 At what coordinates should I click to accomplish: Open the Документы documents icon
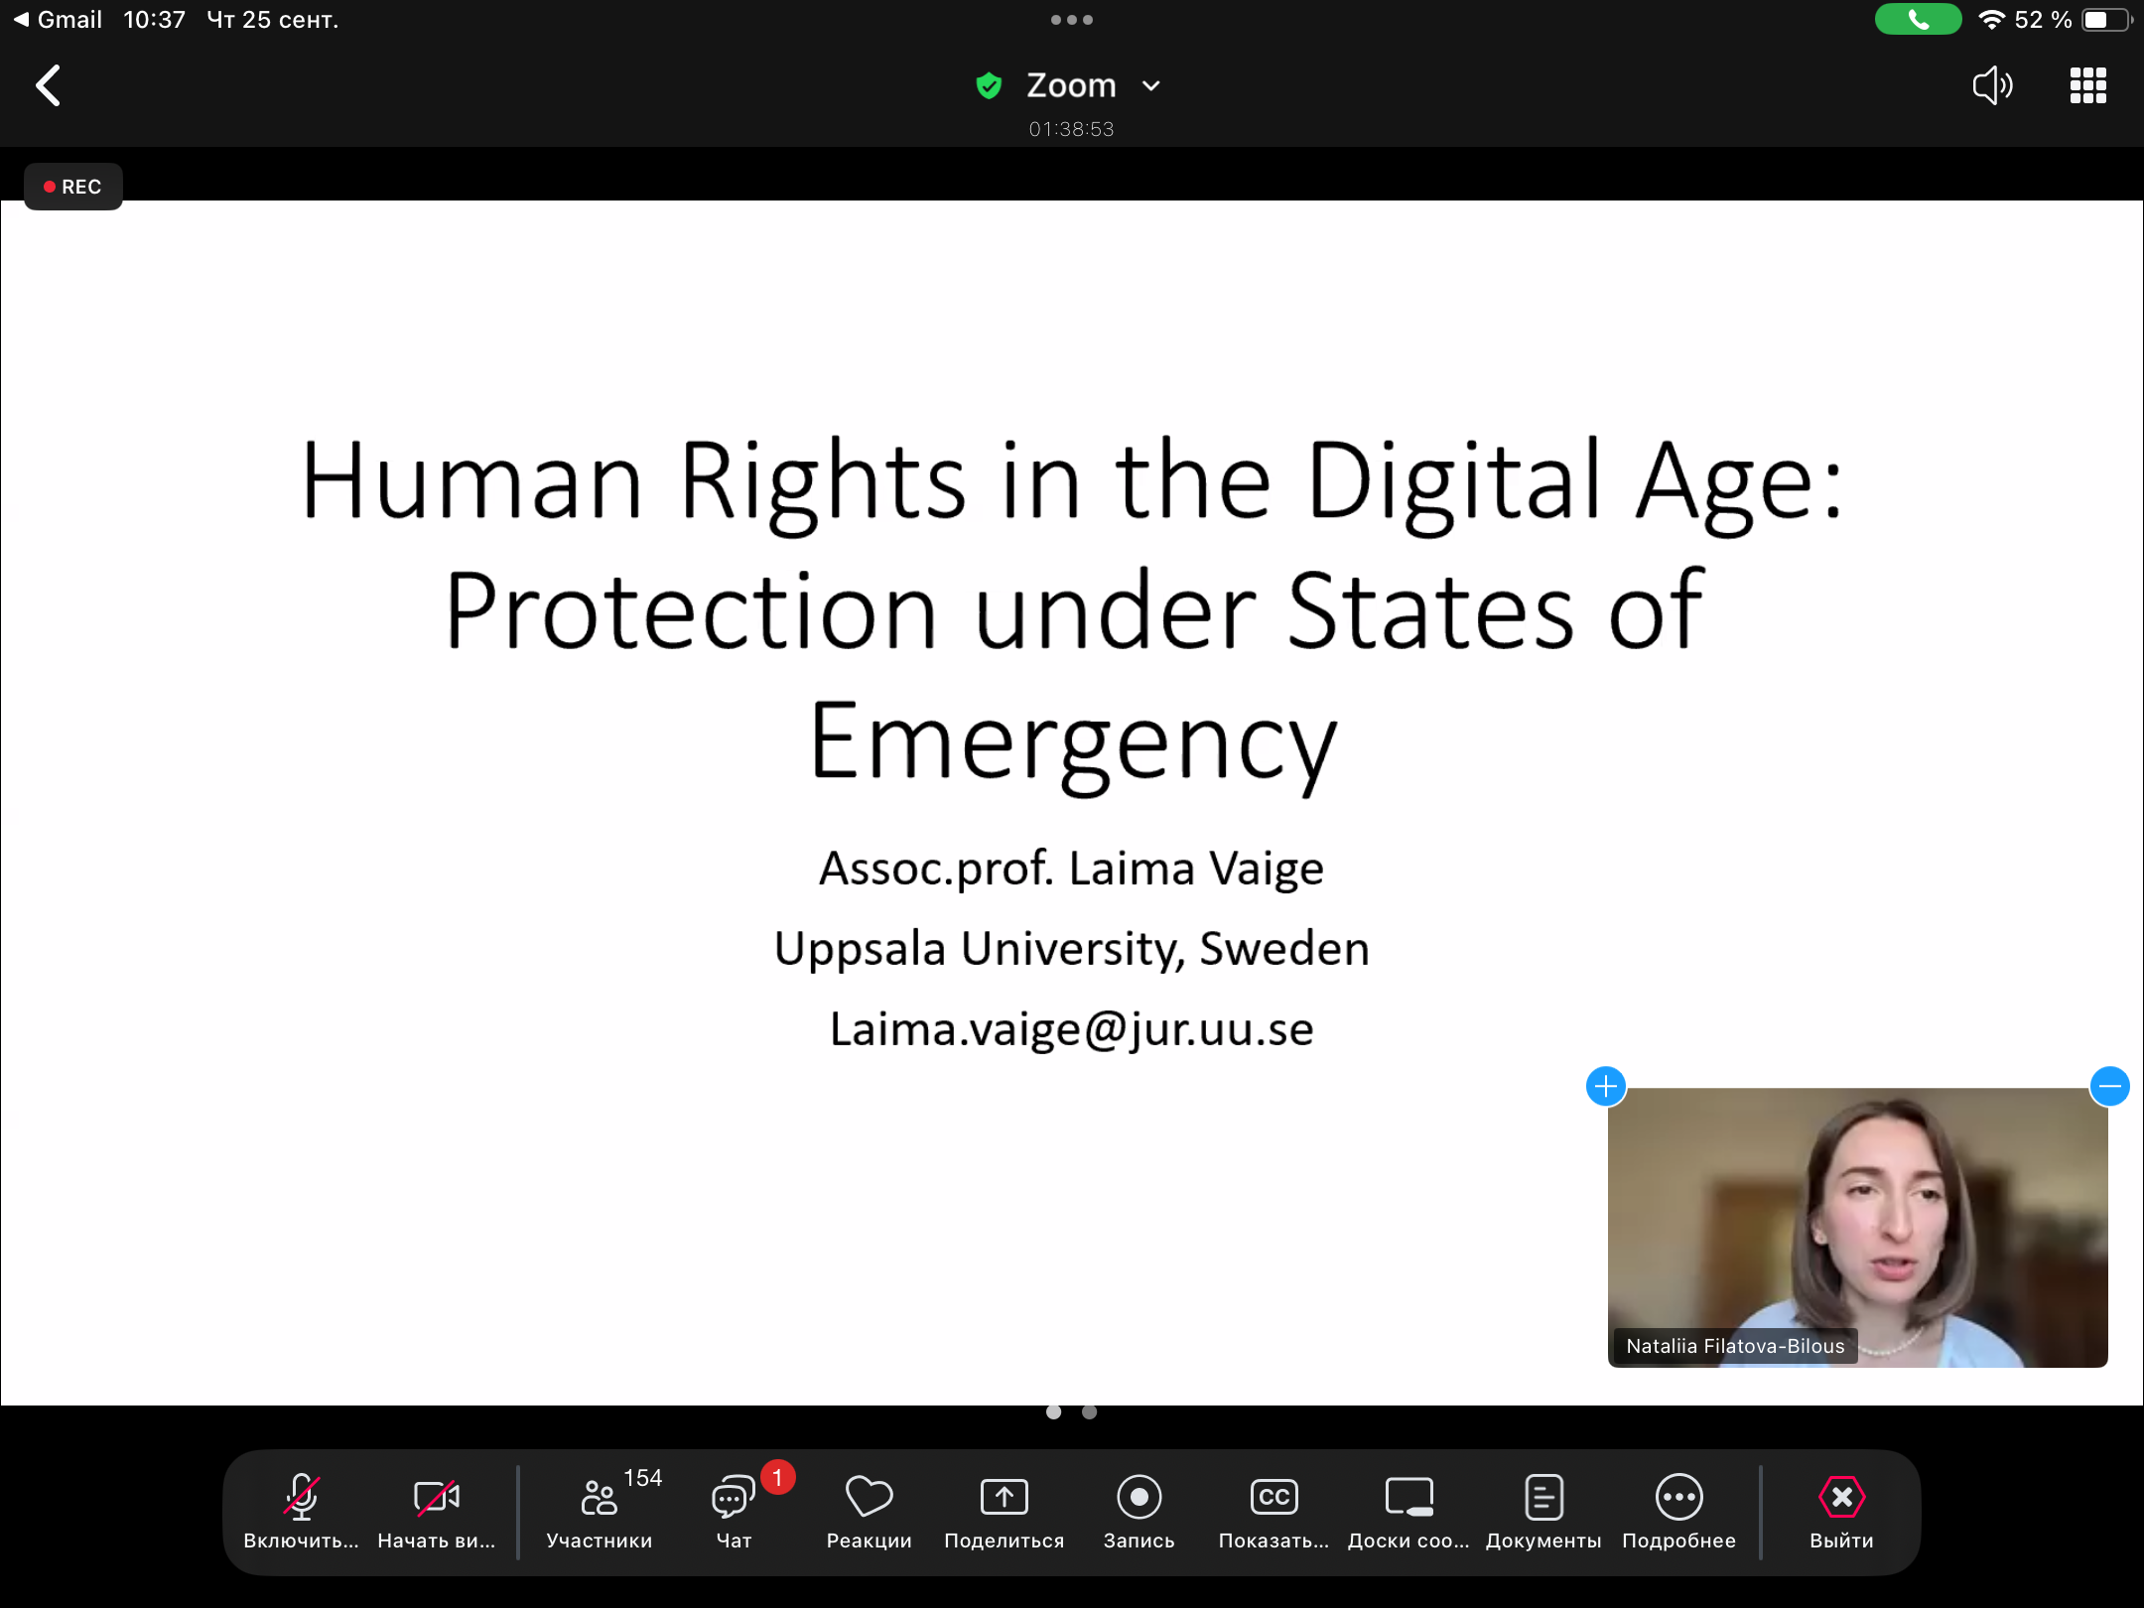pyautogui.click(x=1543, y=1509)
